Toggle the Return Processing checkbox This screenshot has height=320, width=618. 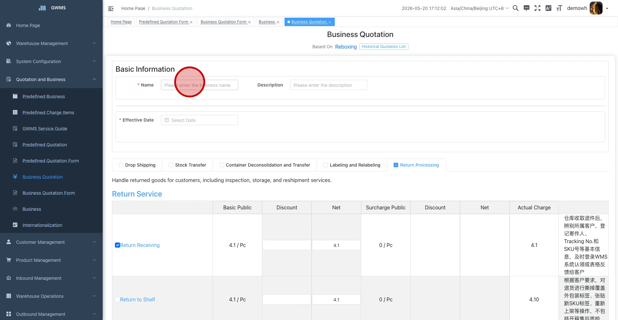(396, 165)
